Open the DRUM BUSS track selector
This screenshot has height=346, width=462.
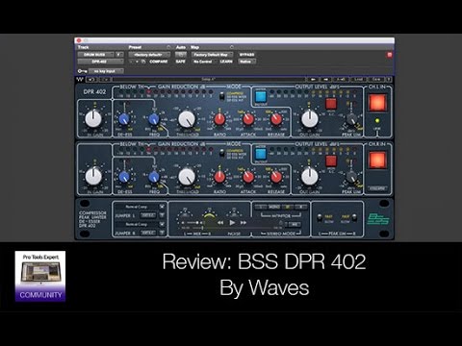[x=95, y=55]
